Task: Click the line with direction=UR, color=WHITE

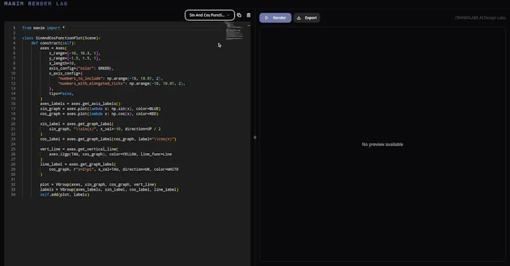Action: 113,169
